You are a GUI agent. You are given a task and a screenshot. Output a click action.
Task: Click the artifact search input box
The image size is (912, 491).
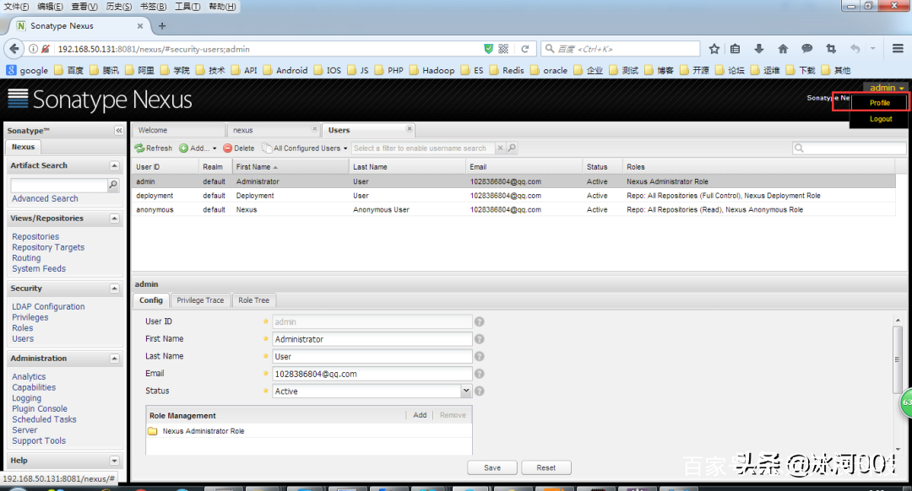click(x=59, y=185)
